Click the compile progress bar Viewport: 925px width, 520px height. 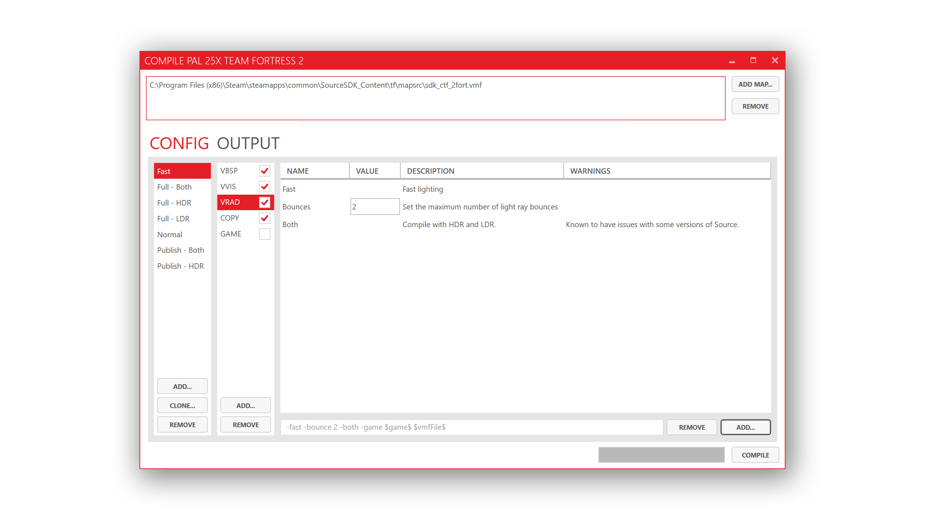(661, 455)
